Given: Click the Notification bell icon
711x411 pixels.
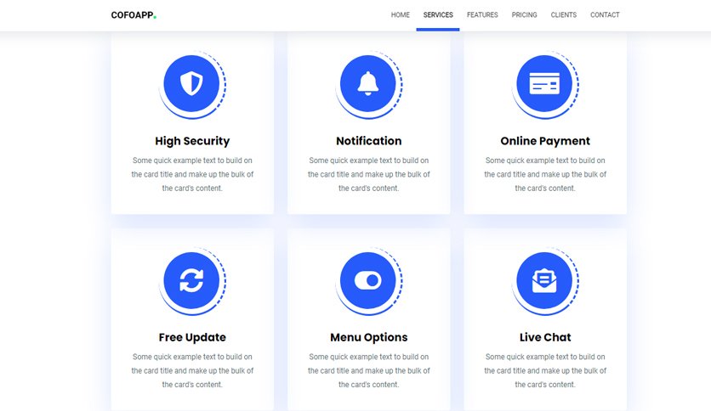Looking at the screenshot, I should pos(368,84).
